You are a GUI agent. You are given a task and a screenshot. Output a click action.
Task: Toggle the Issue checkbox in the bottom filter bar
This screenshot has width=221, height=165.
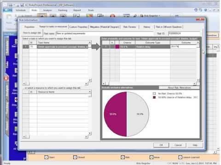pyautogui.click(x=151, y=157)
